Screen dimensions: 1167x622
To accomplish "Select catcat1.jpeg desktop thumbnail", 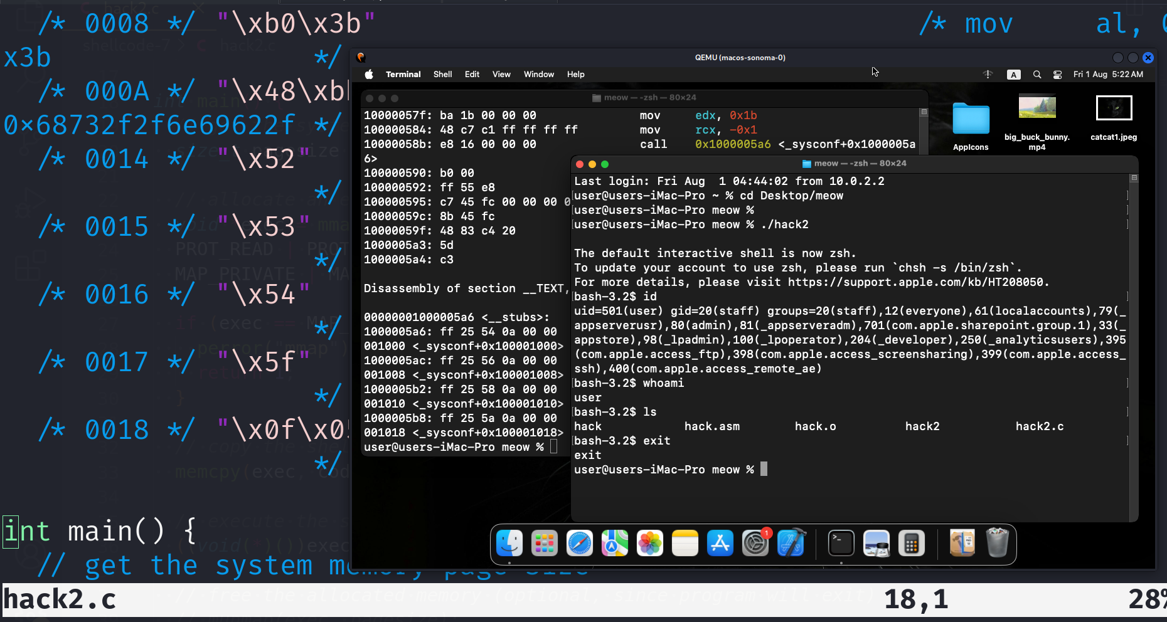I will (1114, 108).
